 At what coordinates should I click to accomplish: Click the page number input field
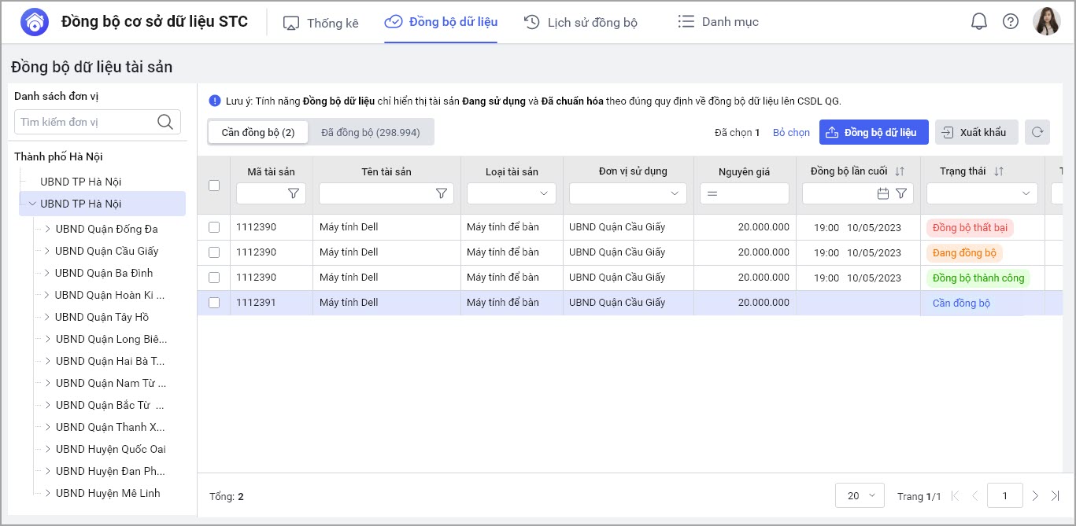coord(1004,496)
